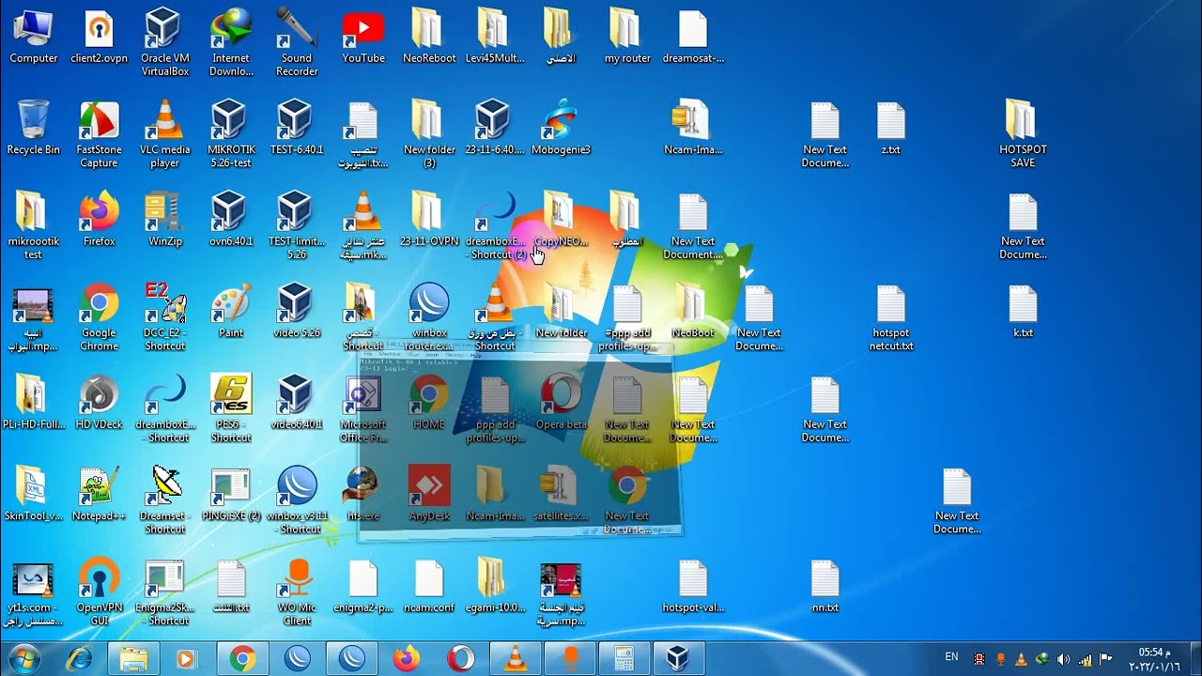This screenshot has height=676, width=1202.
Task: Select the DCC_E2 - Shortcut icon
Action: coord(164,318)
